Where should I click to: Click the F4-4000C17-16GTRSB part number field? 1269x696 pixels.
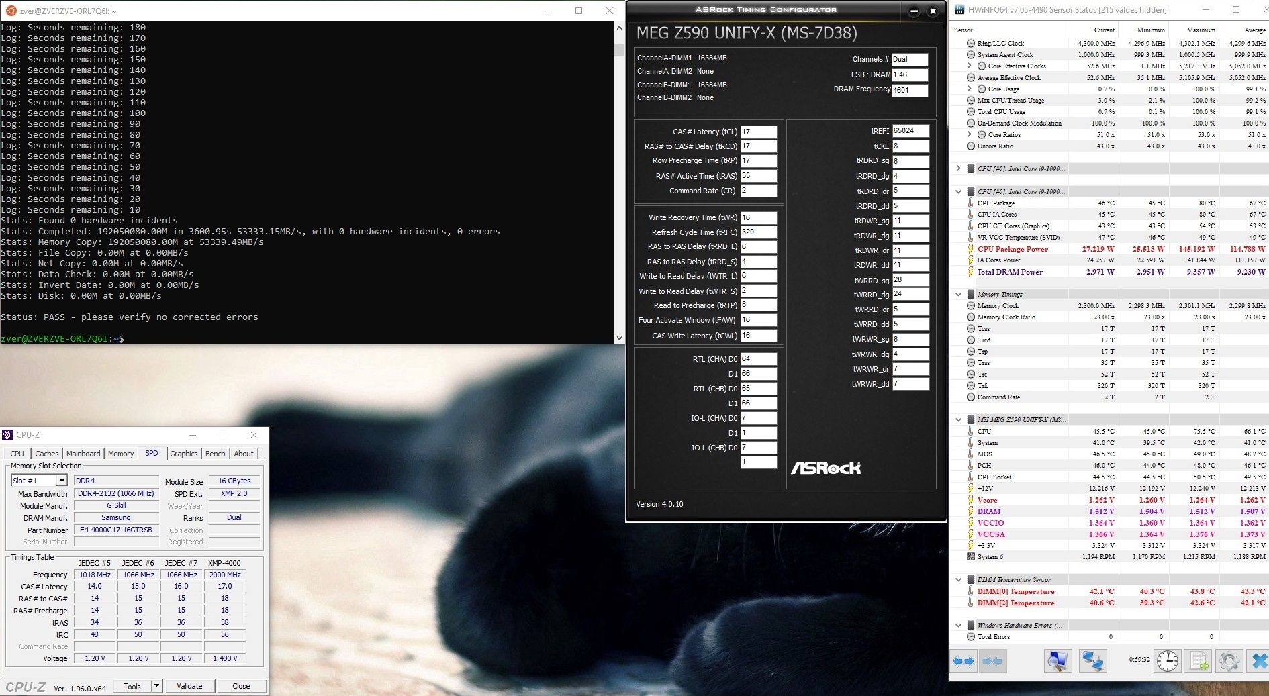116,530
